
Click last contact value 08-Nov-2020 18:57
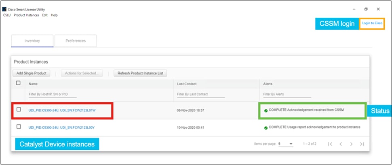coord(190,110)
